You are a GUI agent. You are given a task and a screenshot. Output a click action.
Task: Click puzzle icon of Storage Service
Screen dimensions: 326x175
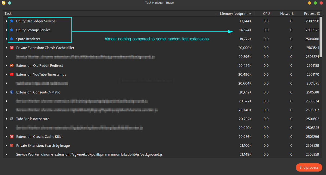tap(11, 30)
